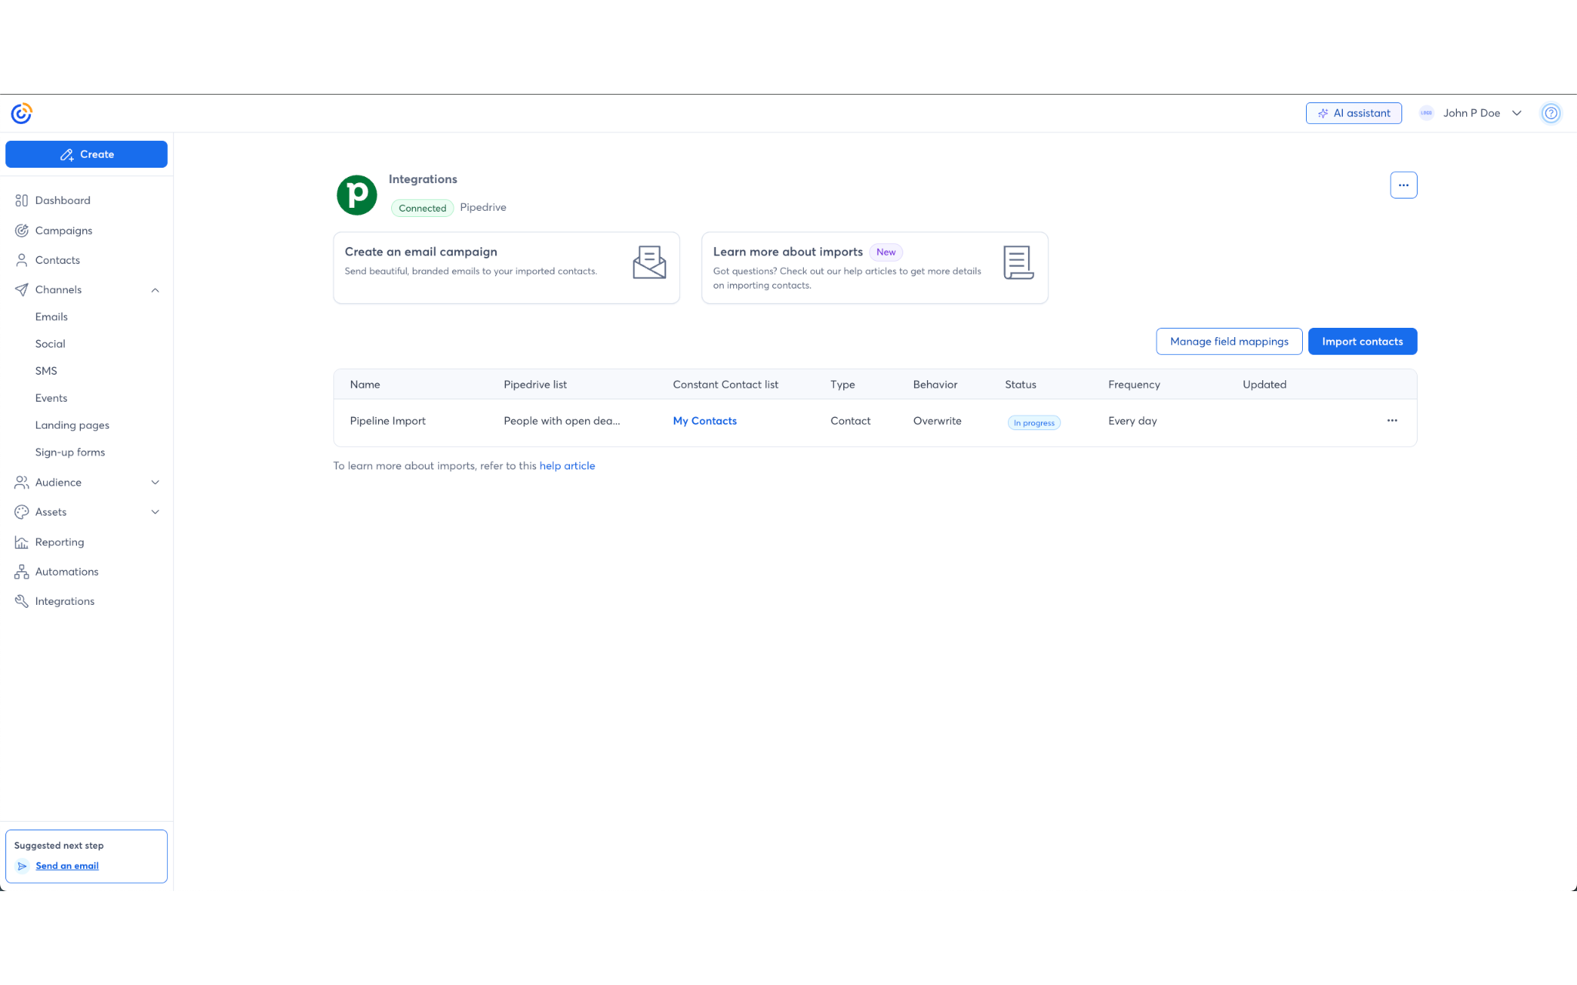
Task: Click the Constant Contact logo
Action: pyautogui.click(x=20, y=113)
